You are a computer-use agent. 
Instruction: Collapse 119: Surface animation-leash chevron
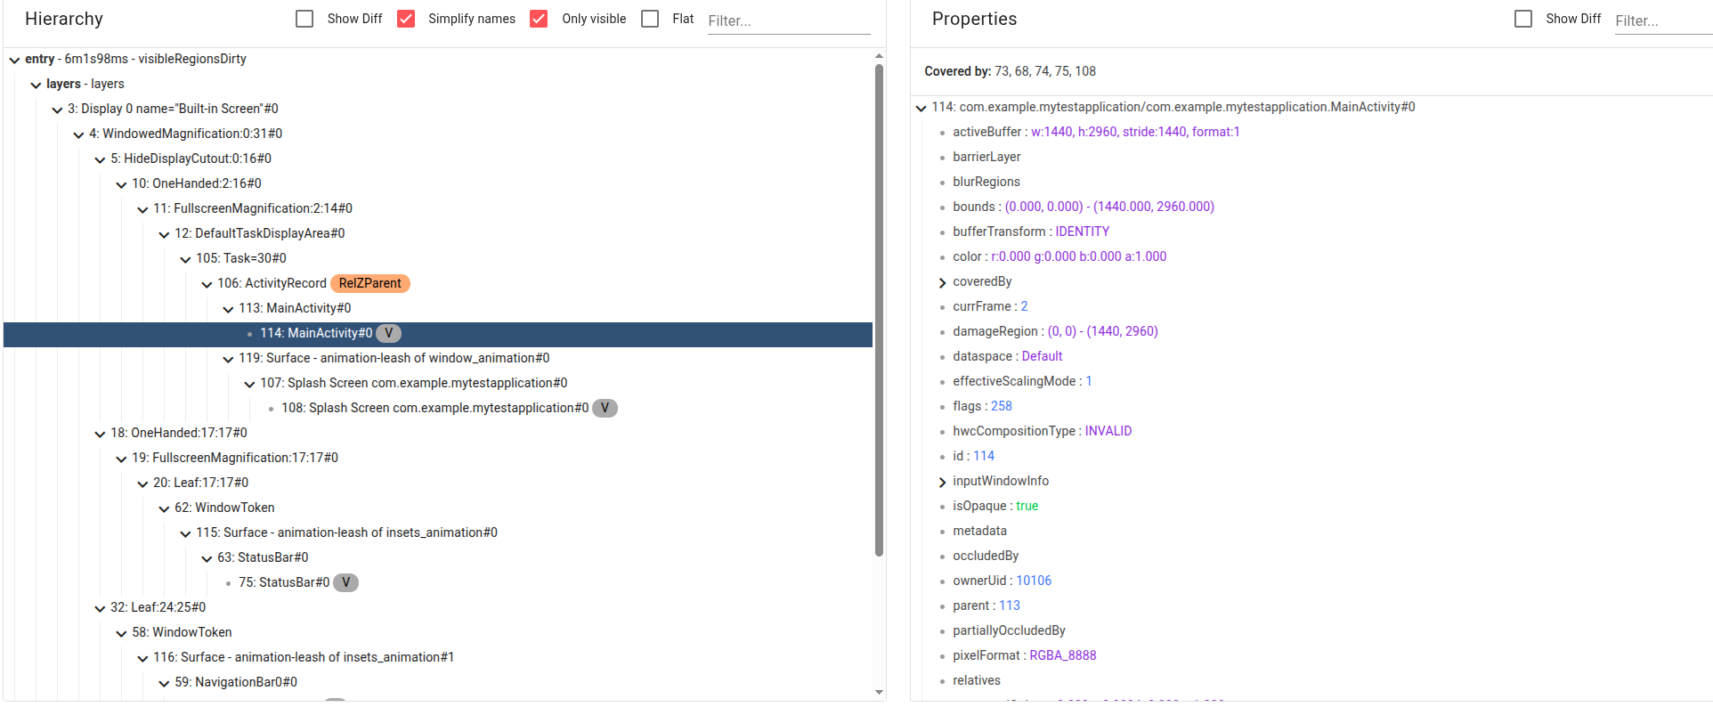pos(228,359)
